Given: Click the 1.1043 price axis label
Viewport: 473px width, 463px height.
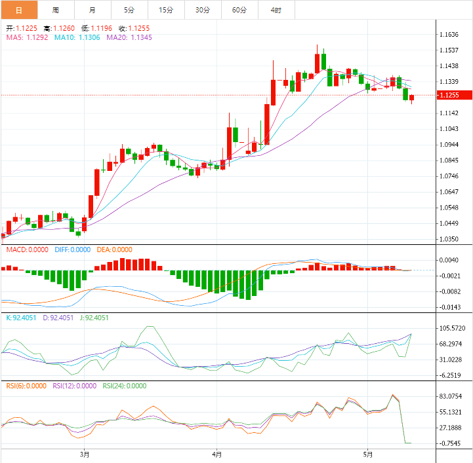Looking at the screenshot, I should (x=449, y=128).
